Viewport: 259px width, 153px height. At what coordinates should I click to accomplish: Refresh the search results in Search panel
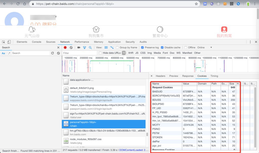click(x=53, y=53)
